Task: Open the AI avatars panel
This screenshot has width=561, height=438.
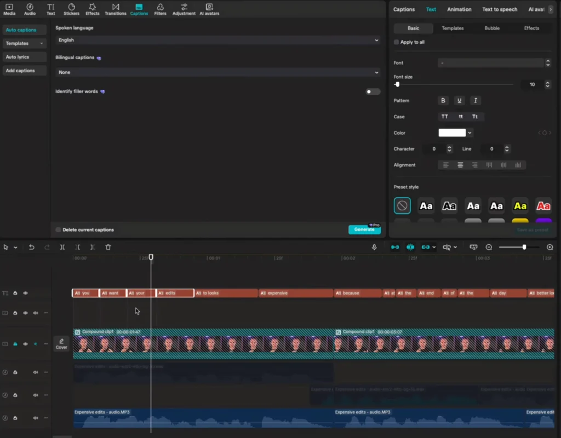Action: pos(209,9)
